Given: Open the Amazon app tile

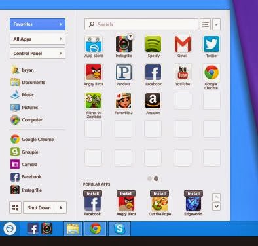Looking at the screenshot, I should coord(153,101).
